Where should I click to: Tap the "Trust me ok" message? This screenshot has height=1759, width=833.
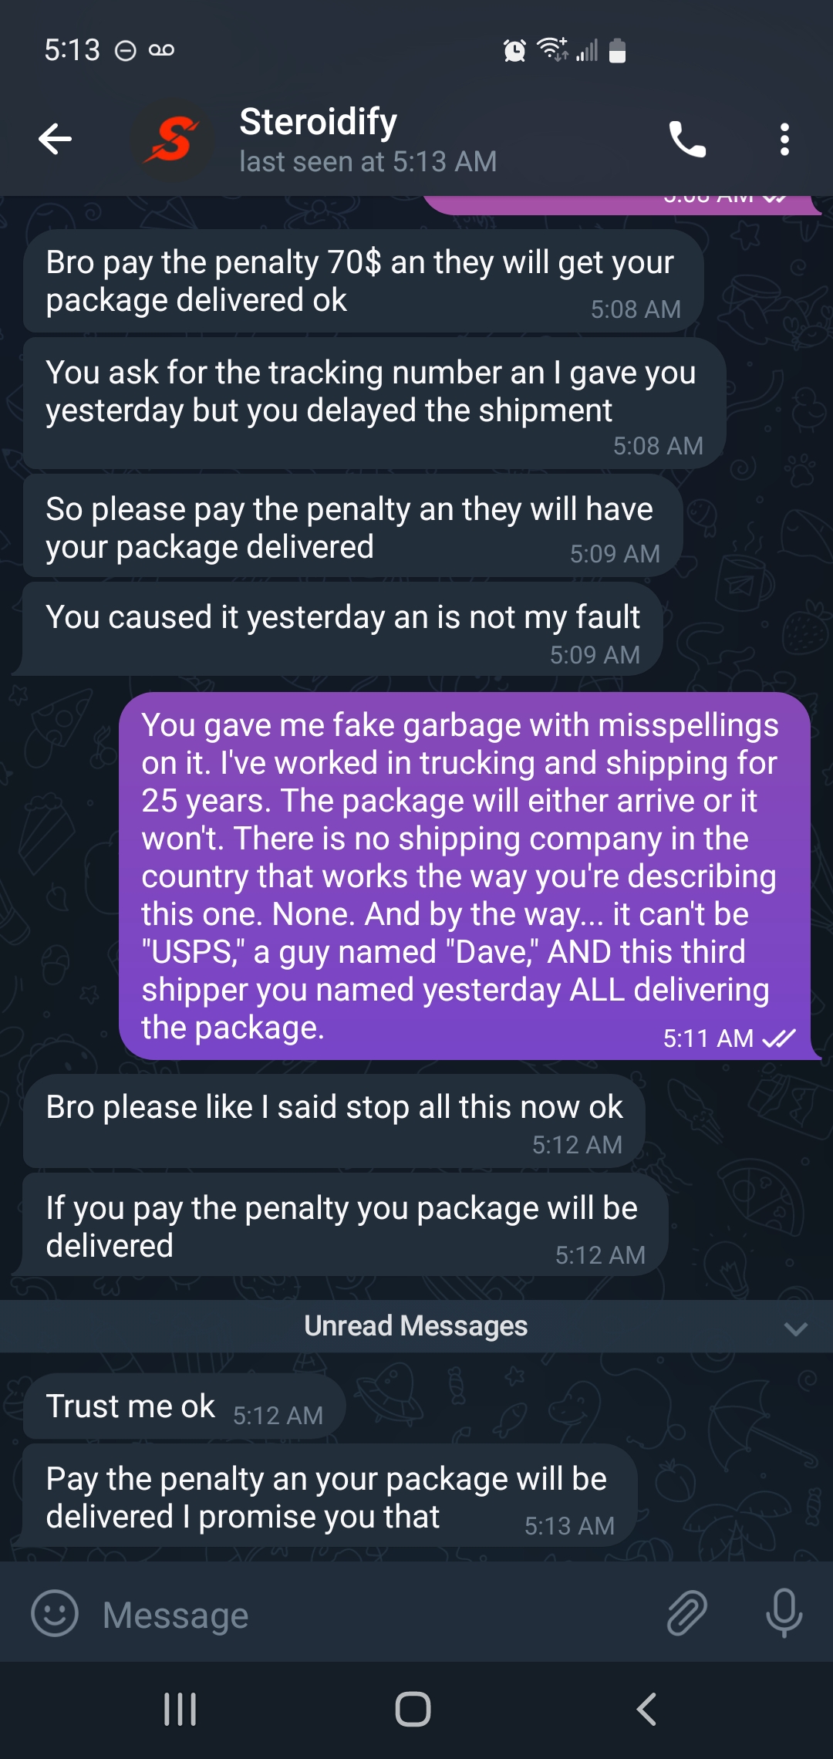[184, 1407]
